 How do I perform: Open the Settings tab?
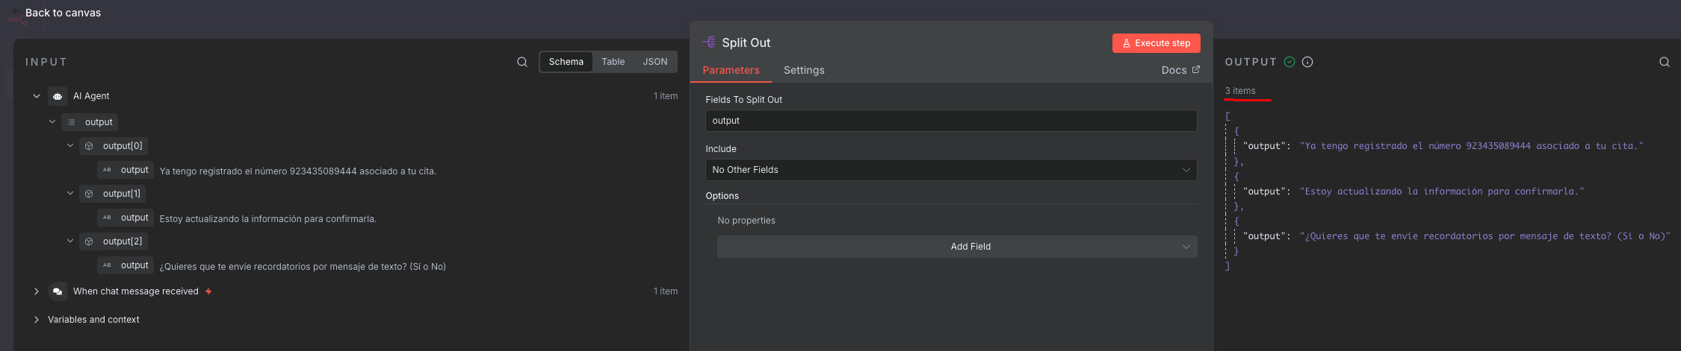[803, 70]
